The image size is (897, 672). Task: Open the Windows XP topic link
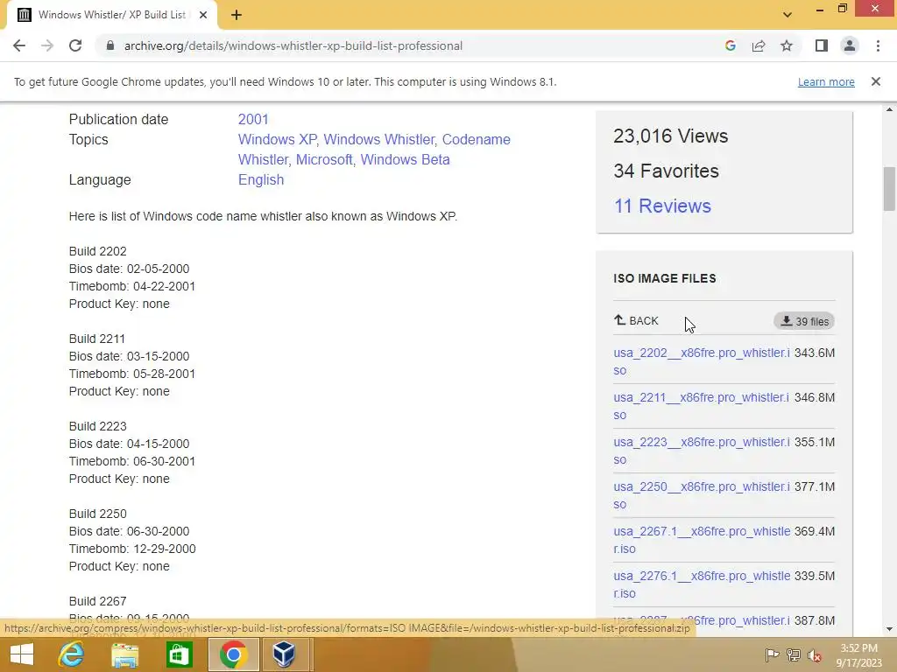coord(277,139)
